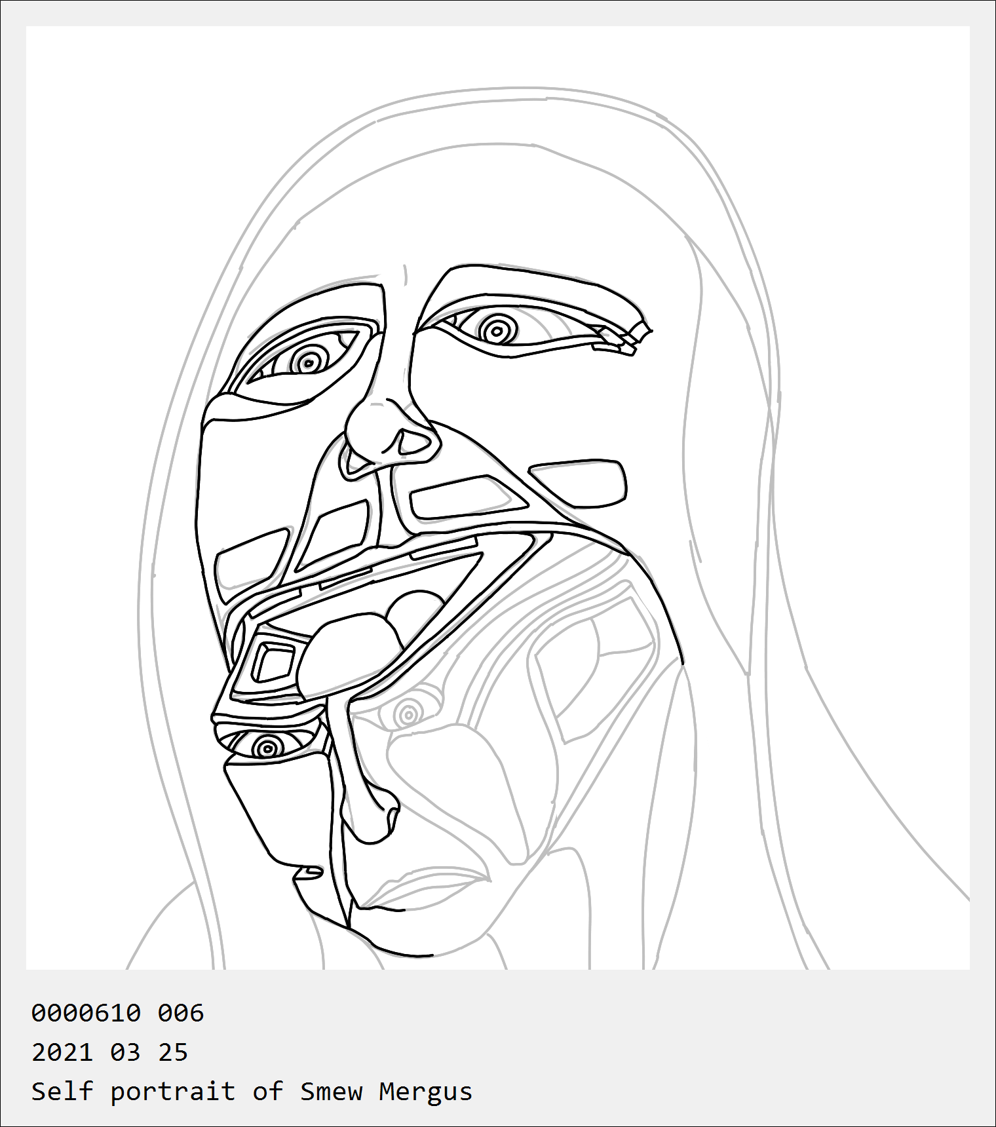Click the caption Self portrait of Smew Mergus

click(252, 1092)
